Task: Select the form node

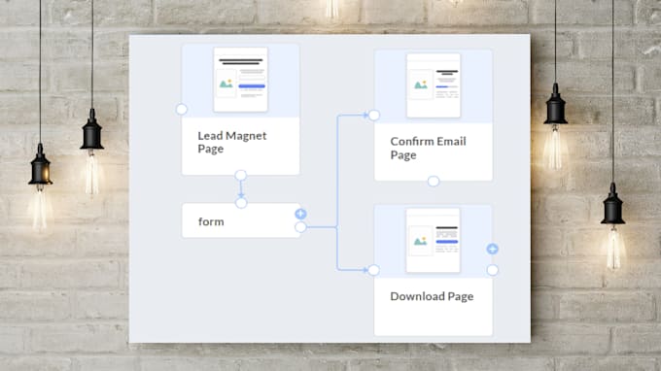Action: pos(241,220)
